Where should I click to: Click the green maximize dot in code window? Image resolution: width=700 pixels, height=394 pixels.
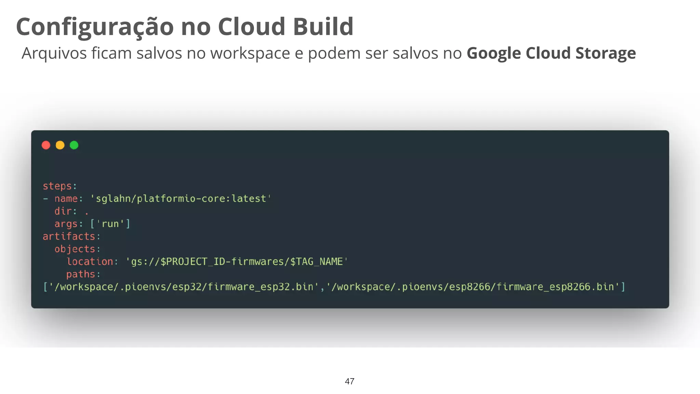point(74,145)
